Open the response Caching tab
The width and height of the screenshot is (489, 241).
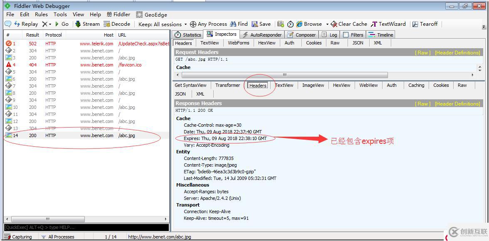click(416, 85)
